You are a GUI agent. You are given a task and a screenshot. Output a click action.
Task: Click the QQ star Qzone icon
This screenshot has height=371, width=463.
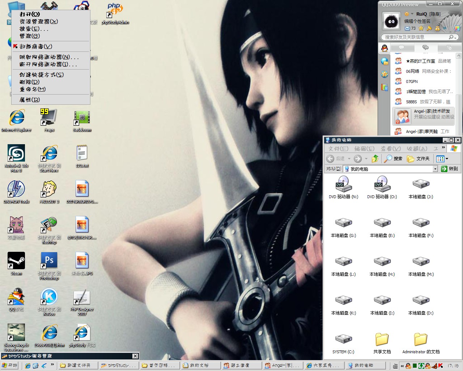[x=421, y=28]
